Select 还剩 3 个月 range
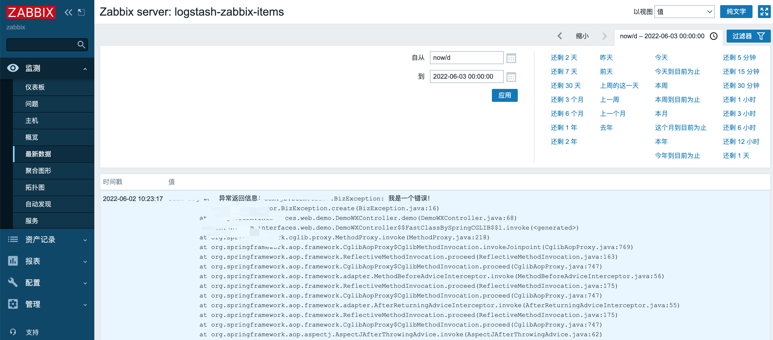This screenshot has width=773, height=340. (567, 99)
